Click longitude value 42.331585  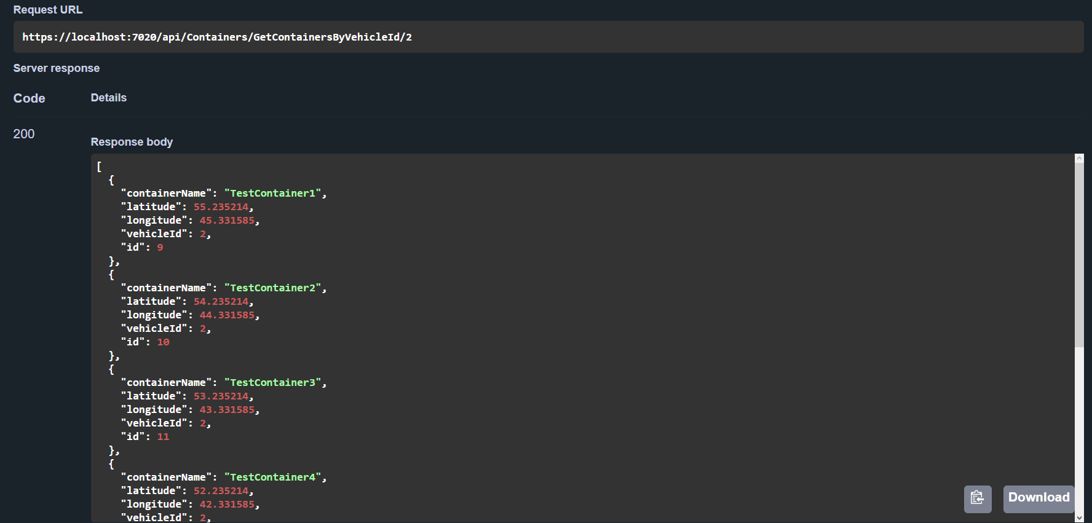(x=227, y=504)
